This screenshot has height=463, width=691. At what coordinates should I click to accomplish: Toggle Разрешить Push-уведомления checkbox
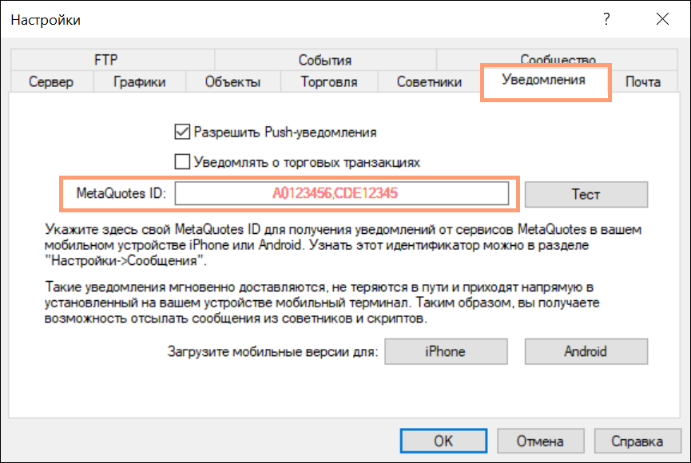click(182, 133)
